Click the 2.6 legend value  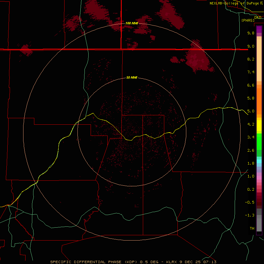pos(251,150)
